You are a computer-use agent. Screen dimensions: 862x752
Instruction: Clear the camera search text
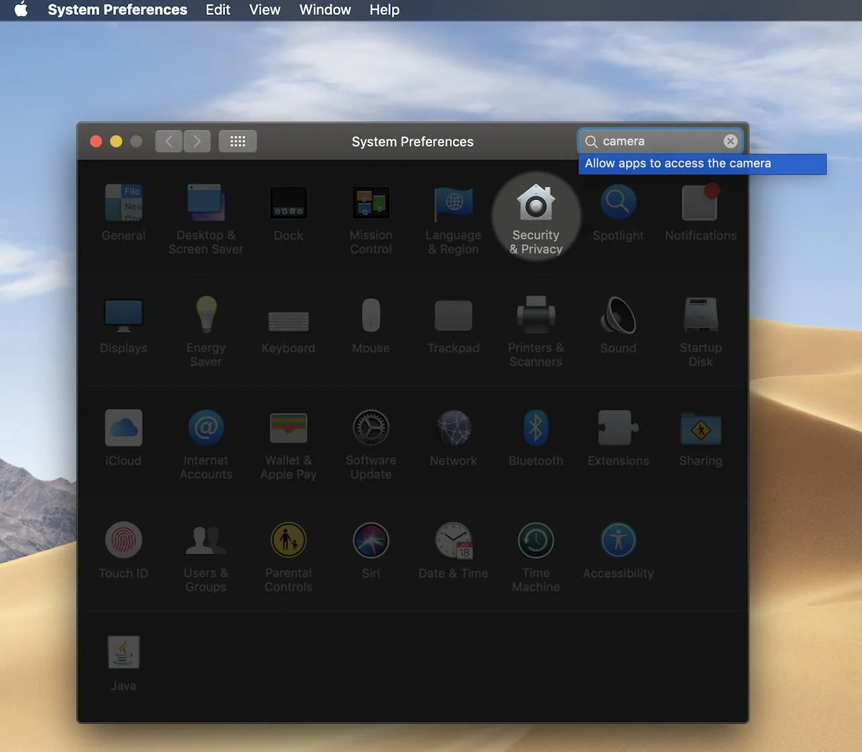(731, 141)
